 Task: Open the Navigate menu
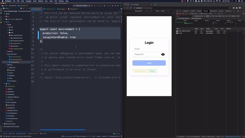pyautogui.click(x=28, y=1)
